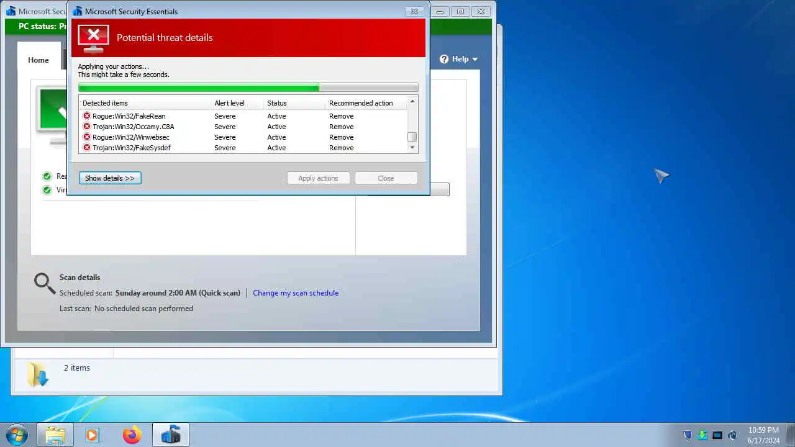This screenshot has height=447, width=795.
Task: Click the Close button in threat dialog
Action: coord(386,178)
